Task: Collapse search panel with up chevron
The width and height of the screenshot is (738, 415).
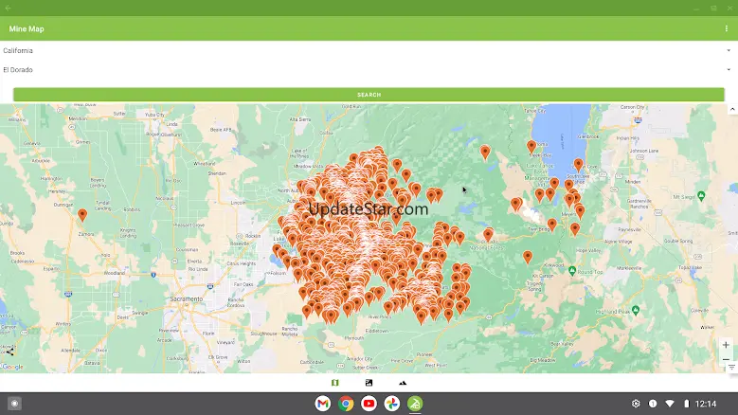Action: pyautogui.click(x=732, y=109)
